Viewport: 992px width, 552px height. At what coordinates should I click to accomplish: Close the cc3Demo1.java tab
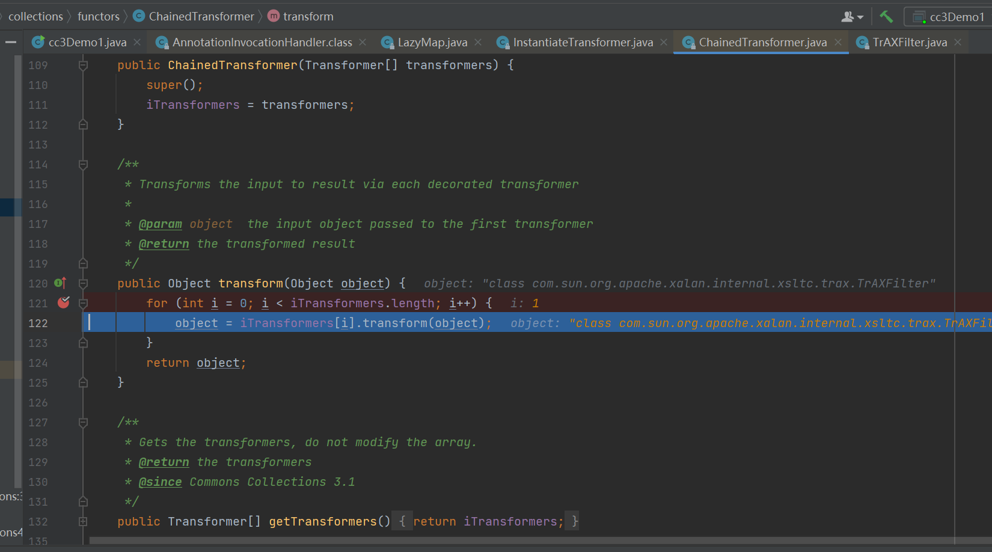pyautogui.click(x=137, y=42)
